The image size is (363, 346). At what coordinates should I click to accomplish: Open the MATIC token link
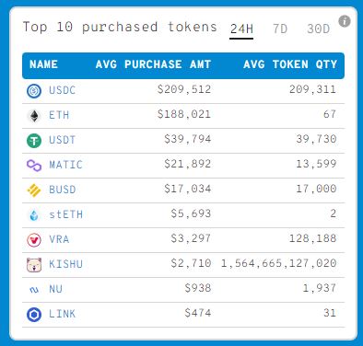[66, 165]
